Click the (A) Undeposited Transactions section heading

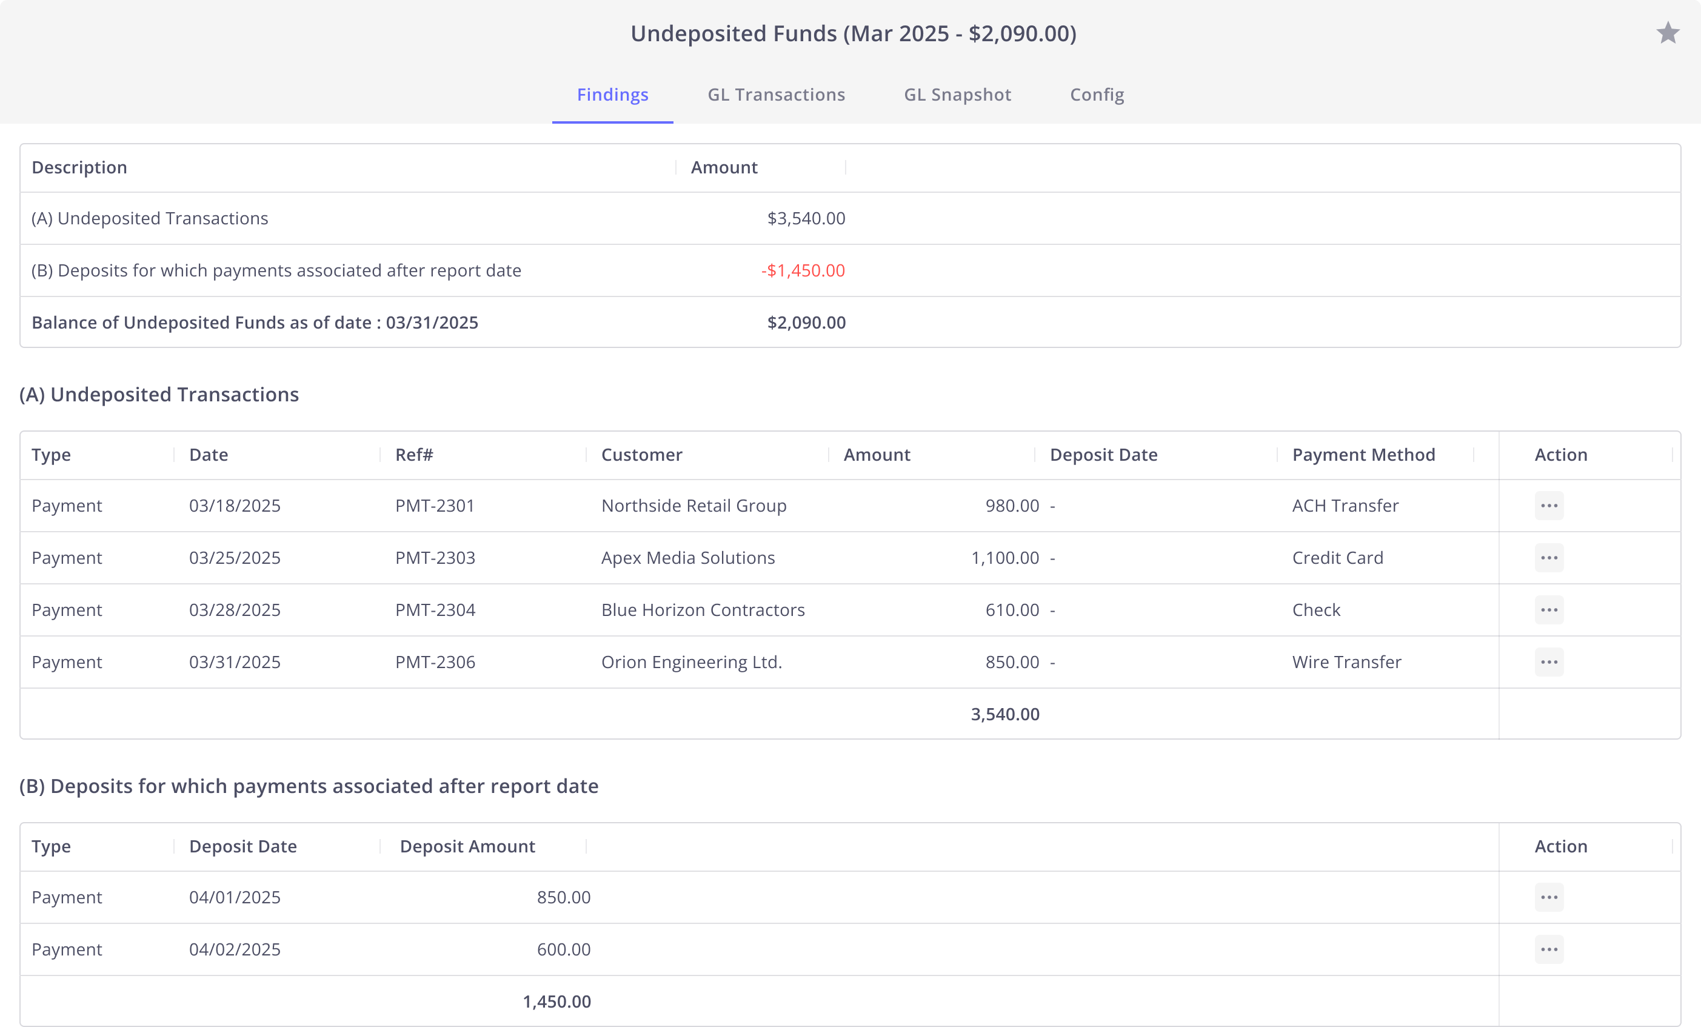point(159,394)
